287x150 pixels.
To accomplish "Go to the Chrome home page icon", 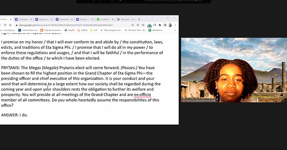I will tap(10, 25).
